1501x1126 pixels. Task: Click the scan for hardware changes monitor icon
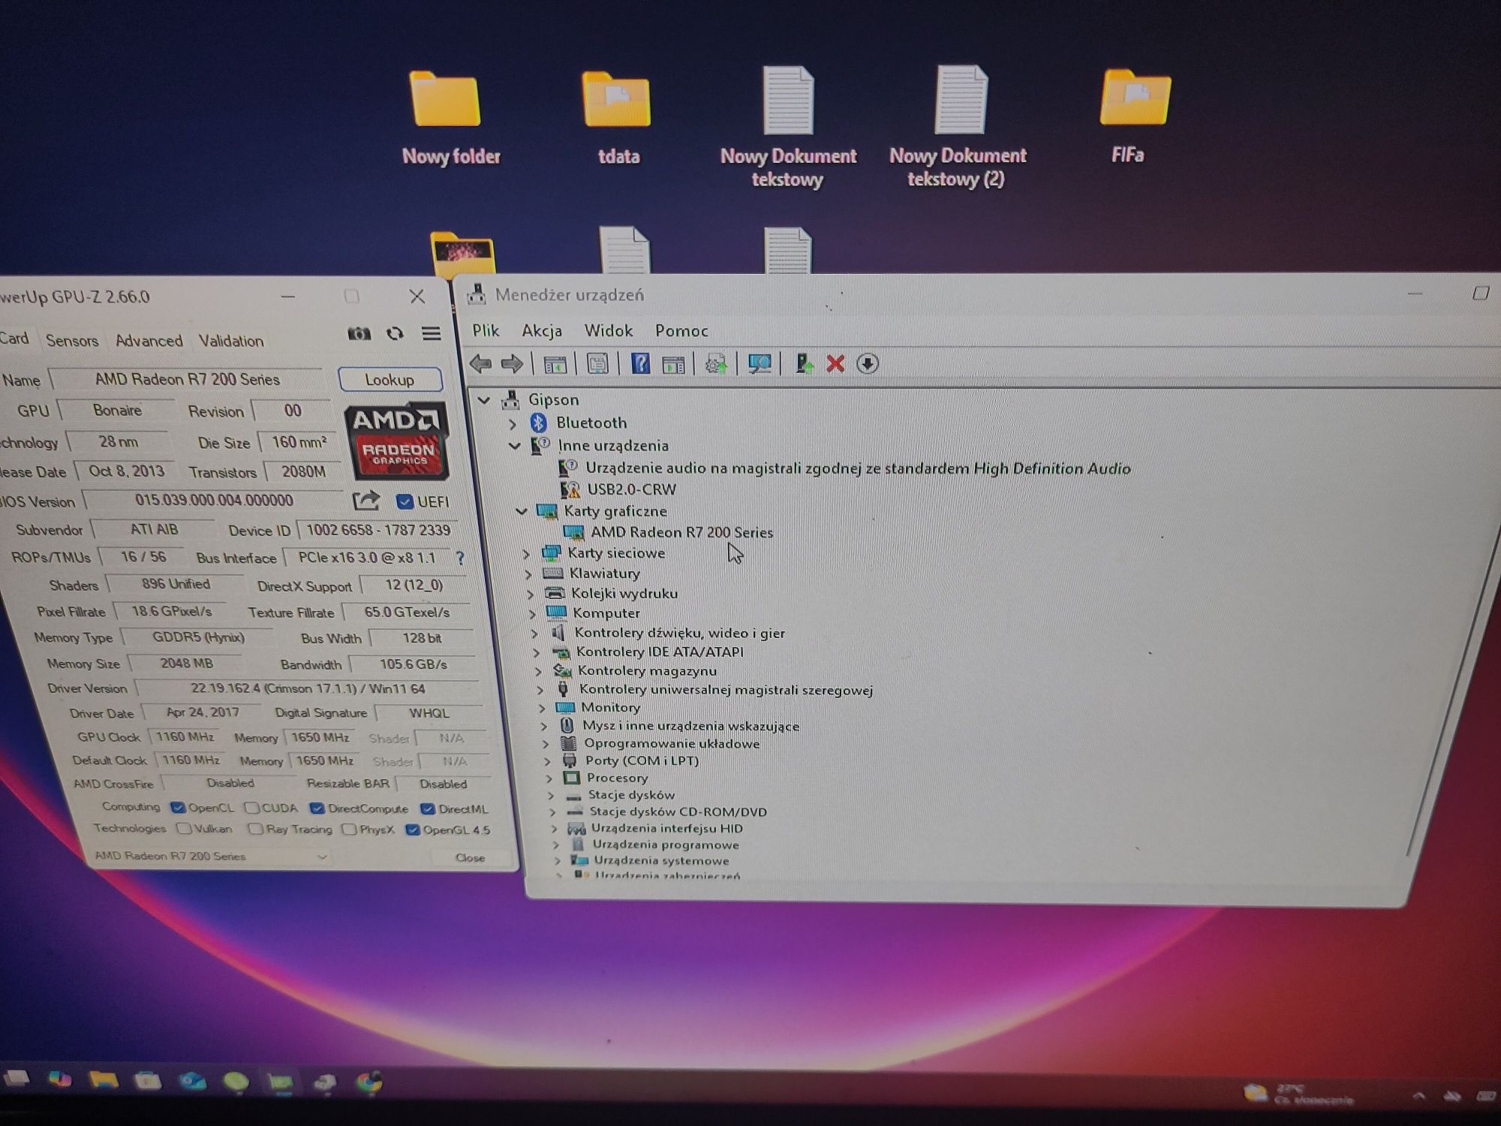(x=760, y=364)
